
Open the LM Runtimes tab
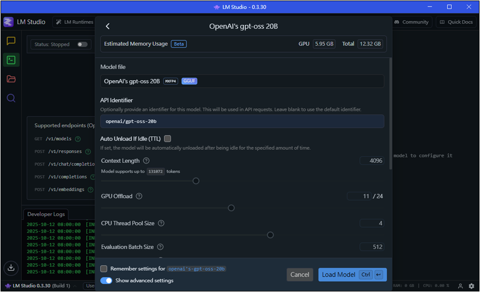[75, 22]
